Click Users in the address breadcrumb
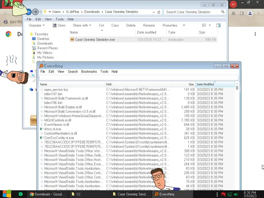 pyautogui.click(x=56, y=12)
